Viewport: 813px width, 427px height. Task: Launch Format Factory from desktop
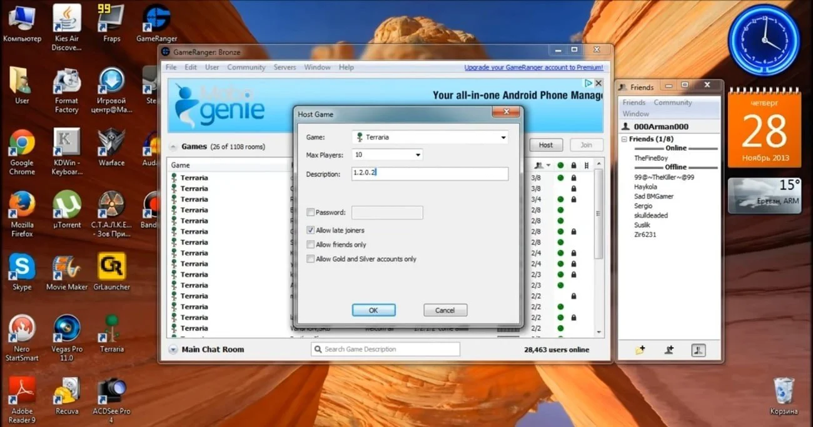click(67, 91)
